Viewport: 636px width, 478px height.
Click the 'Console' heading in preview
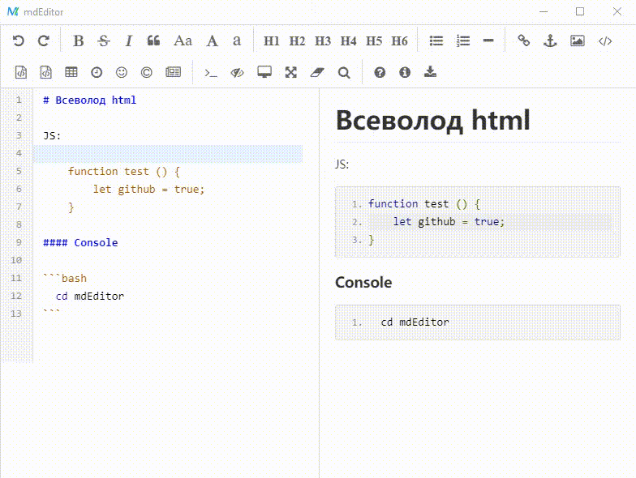tap(363, 282)
